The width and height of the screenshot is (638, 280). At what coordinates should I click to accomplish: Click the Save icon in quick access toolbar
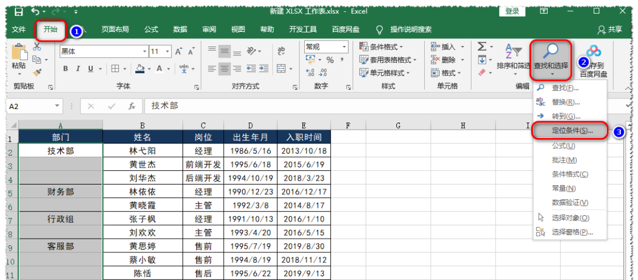[x=19, y=12]
